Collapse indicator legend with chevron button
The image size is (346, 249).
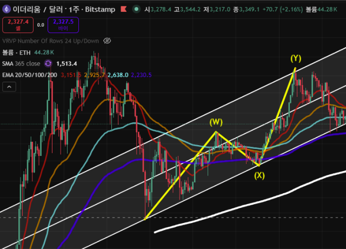click(x=9, y=87)
